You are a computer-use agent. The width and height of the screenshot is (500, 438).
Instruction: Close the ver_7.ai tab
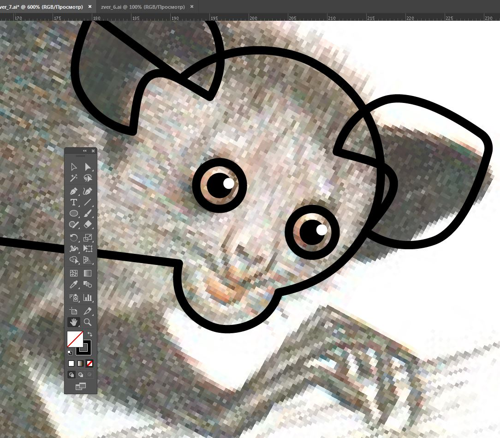click(x=90, y=7)
